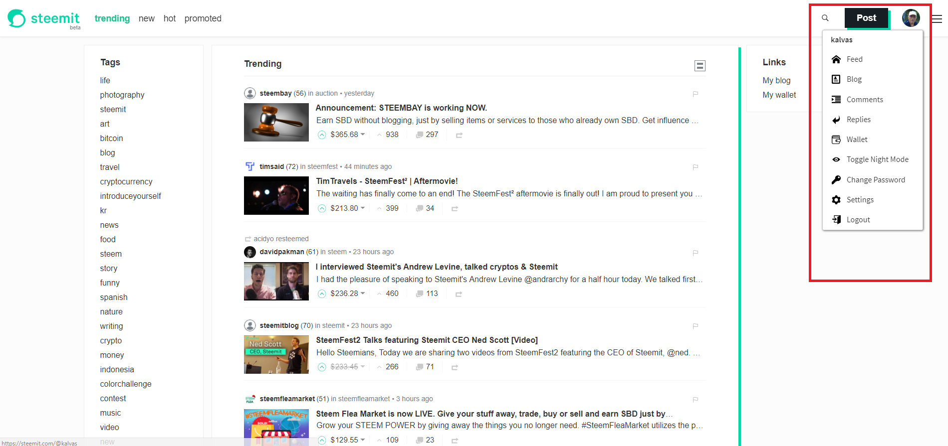Switch to the trending tab

click(112, 18)
